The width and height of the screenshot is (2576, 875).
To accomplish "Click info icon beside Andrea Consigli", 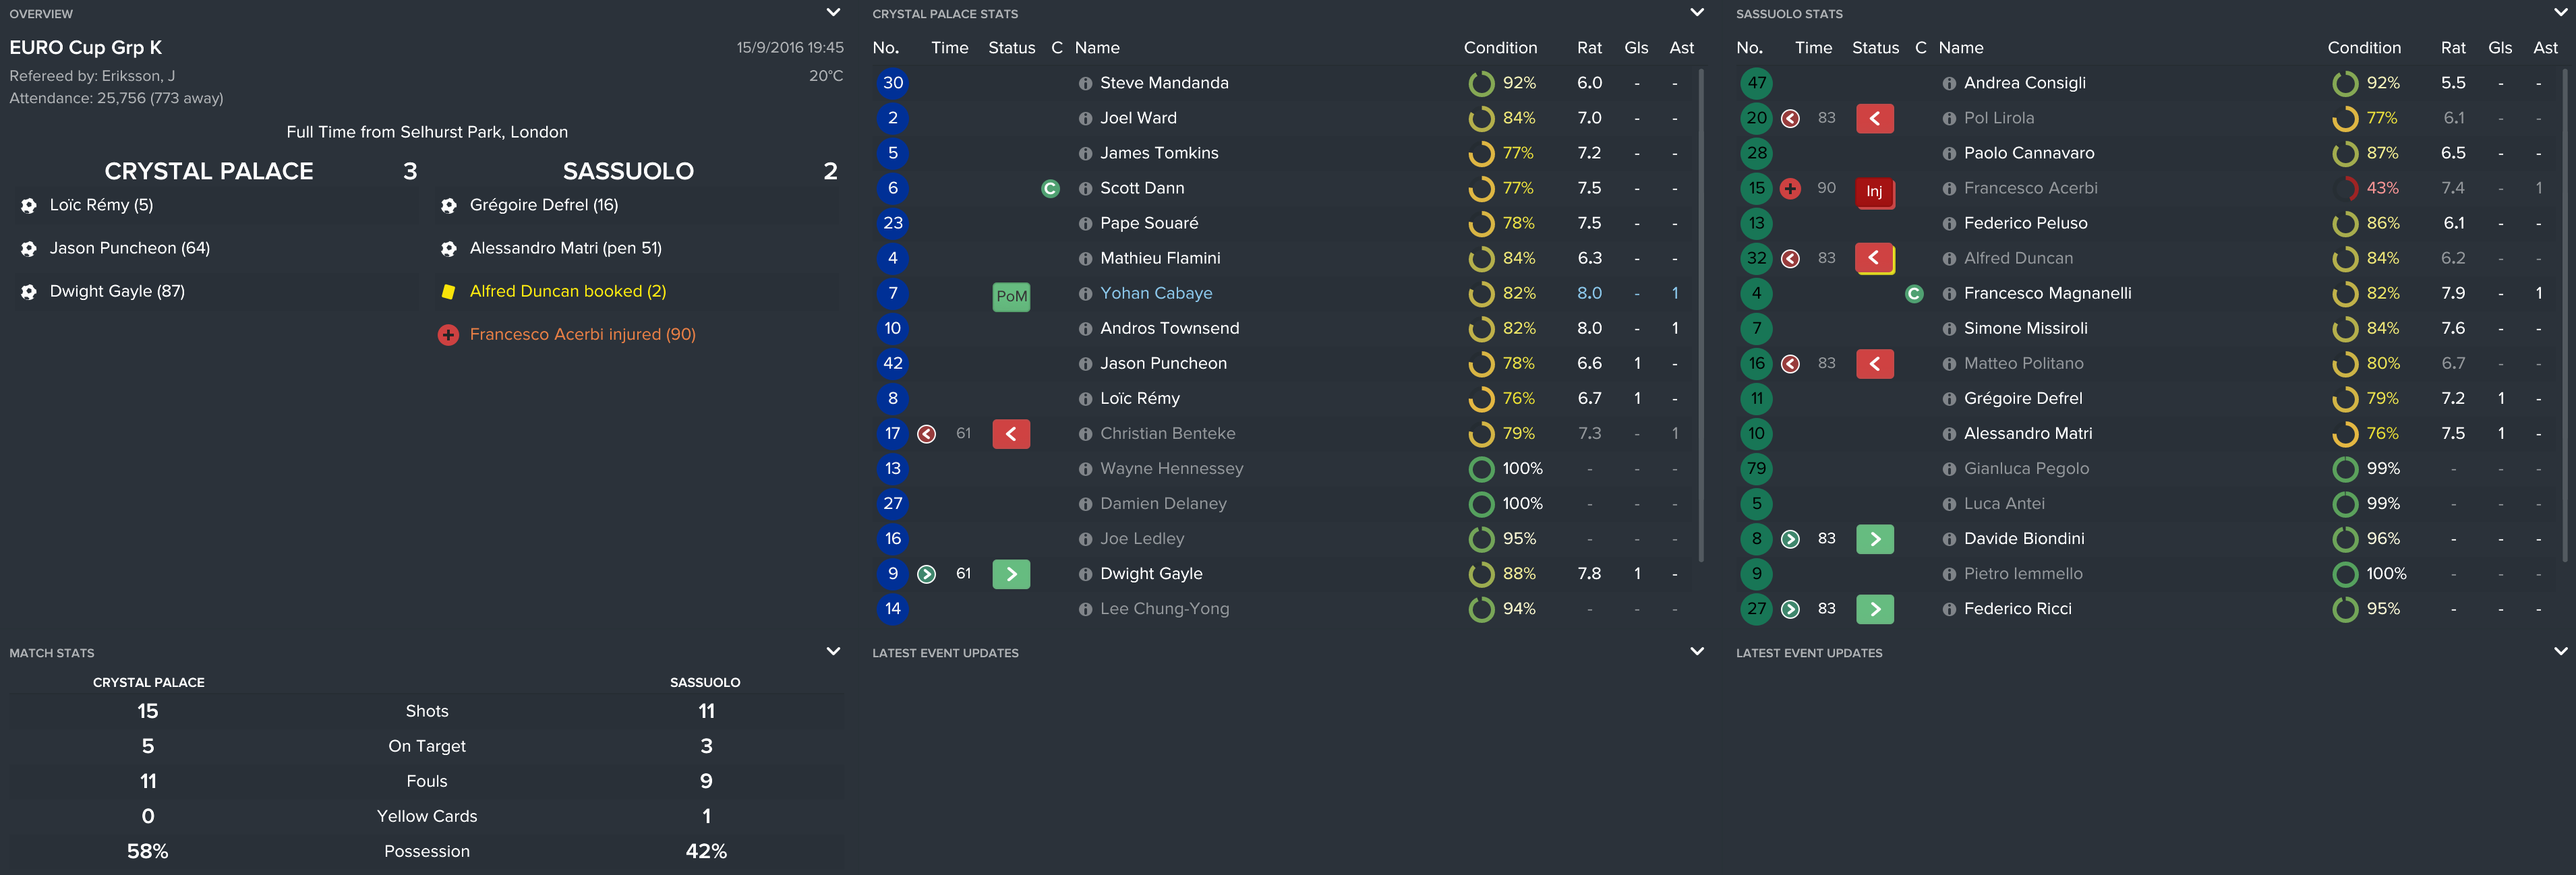I will pyautogui.click(x=1949, y=84).
